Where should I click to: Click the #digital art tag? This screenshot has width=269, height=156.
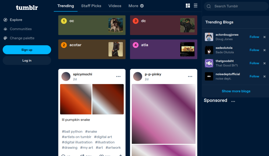(x=103, y=137)
